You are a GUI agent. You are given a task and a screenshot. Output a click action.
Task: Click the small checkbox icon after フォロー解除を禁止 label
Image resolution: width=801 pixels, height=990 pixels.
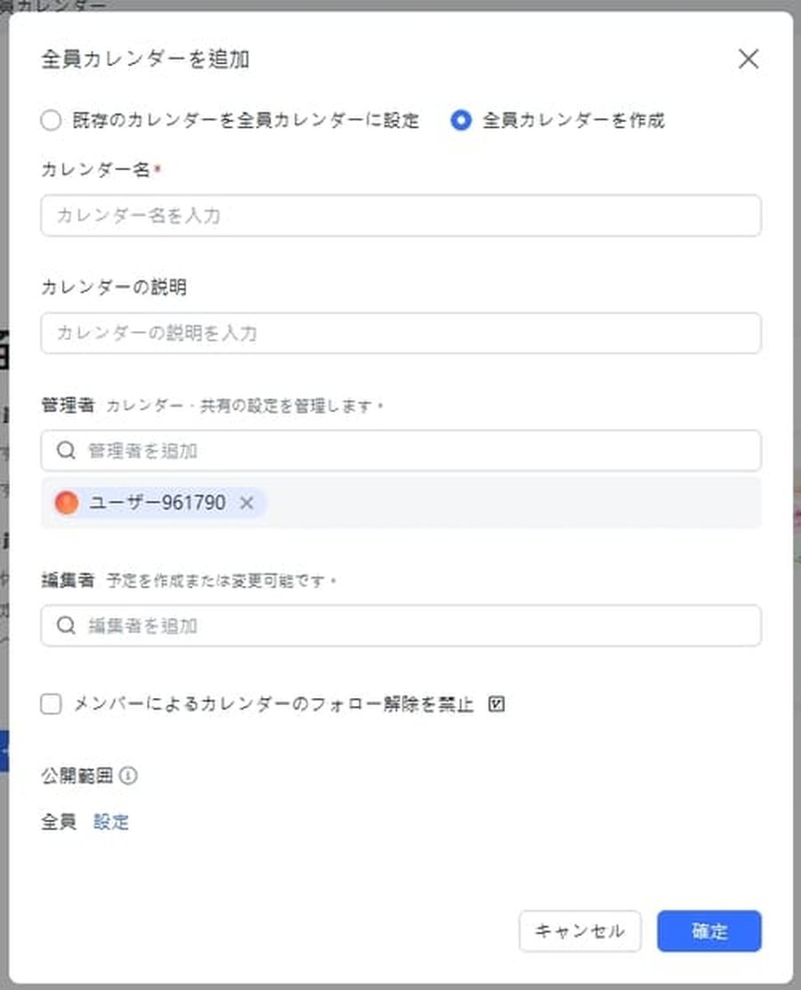[x=498, y=704]
